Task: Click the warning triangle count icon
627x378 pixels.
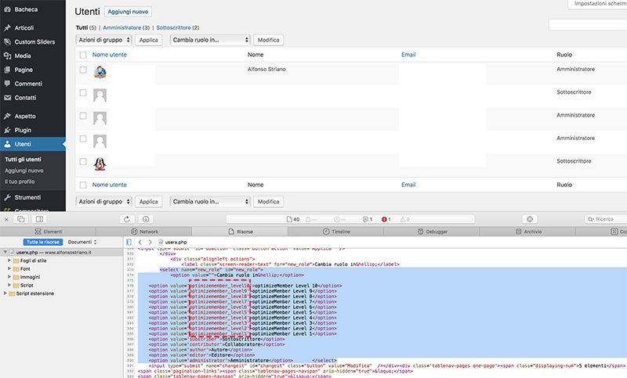Action: (403, 219)
